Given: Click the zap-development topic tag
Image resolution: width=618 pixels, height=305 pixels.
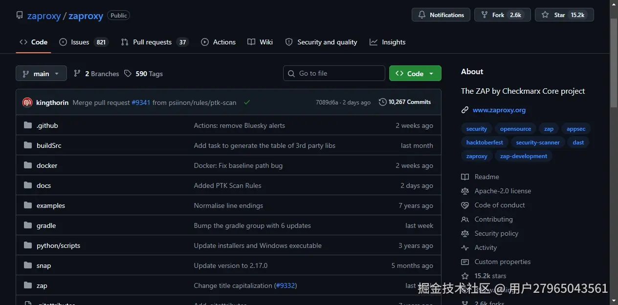Looking at the screenshot, I should 524,156.
